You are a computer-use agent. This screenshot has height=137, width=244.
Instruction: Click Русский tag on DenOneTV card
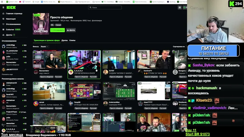coord(163,77)
